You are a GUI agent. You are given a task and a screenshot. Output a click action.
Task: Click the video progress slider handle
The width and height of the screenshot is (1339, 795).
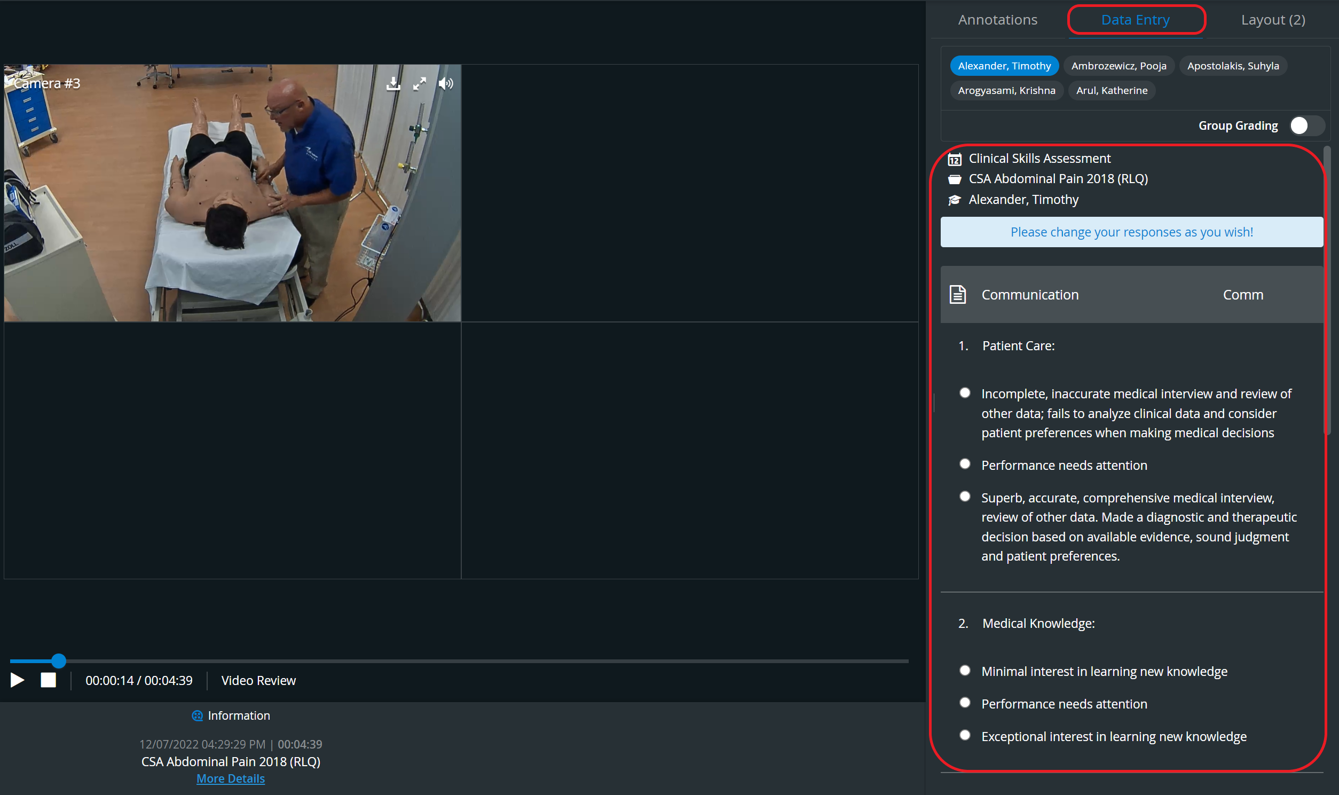click(x=59, y=661)
